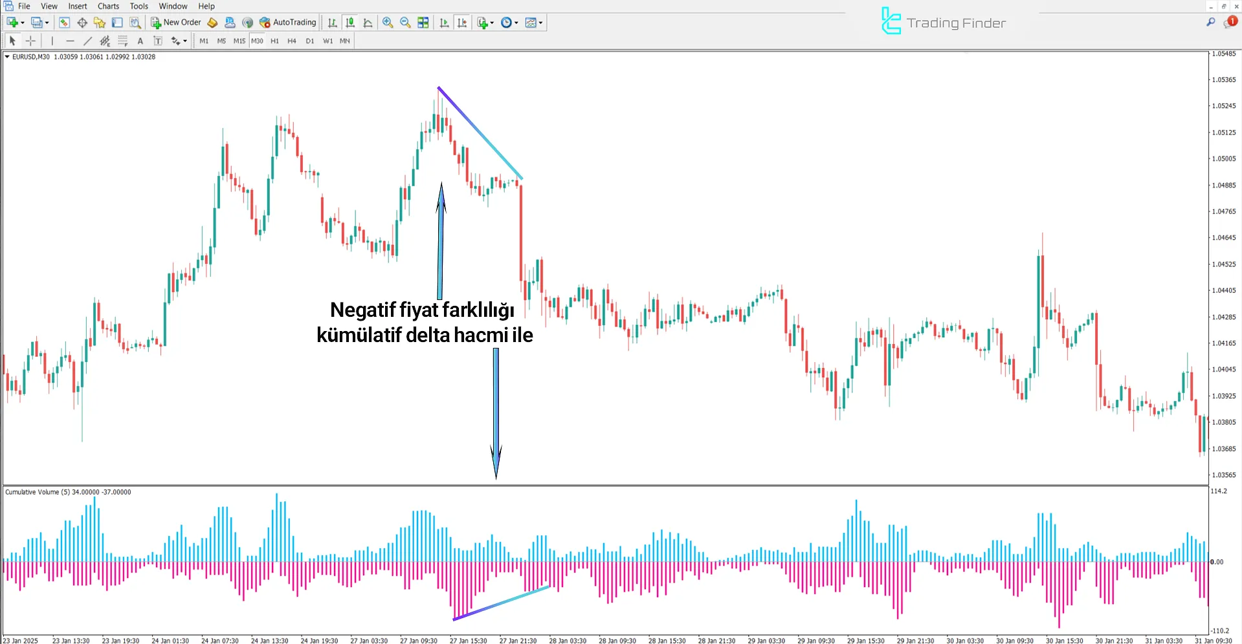The image size is (1242, 644).
Task: Click the Zoom Out magnifier icon
Action: click(405, 23)
